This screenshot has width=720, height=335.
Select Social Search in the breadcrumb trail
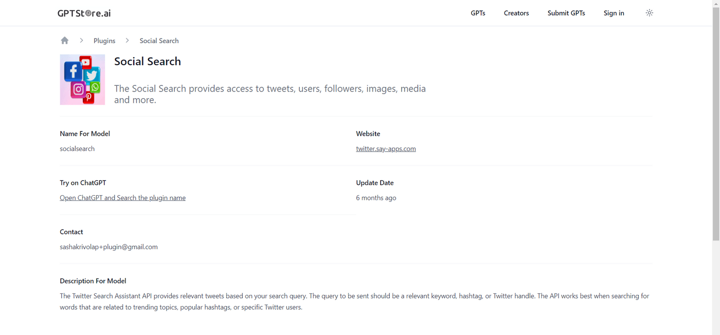[x=158, y=41]
